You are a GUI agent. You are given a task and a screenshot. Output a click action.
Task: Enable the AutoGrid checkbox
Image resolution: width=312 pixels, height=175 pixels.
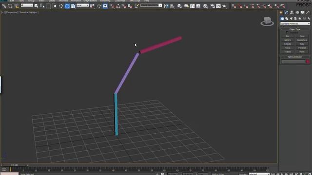pyautogui.click(x=287, y=33)
